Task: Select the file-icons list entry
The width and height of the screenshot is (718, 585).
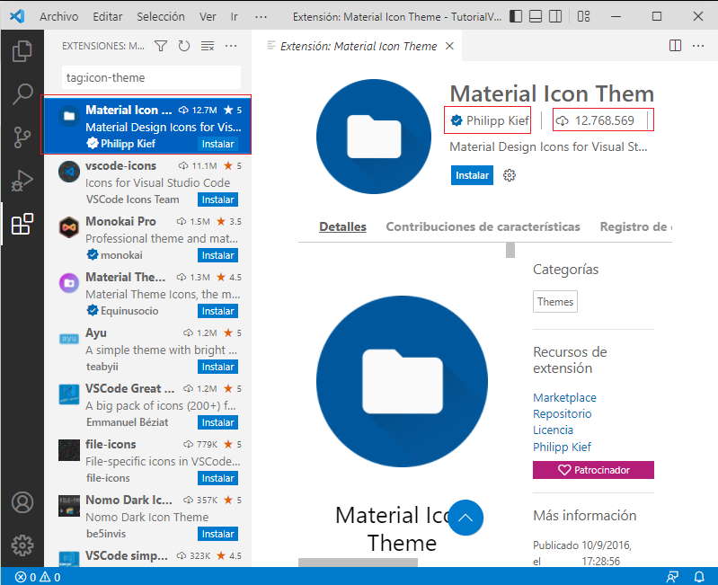Action: click(x=147, y=461)
